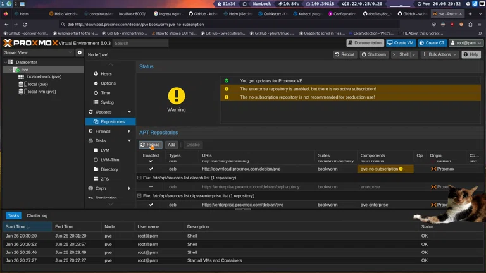
Task: Click the browser back arrow
Action: point(6,24)
